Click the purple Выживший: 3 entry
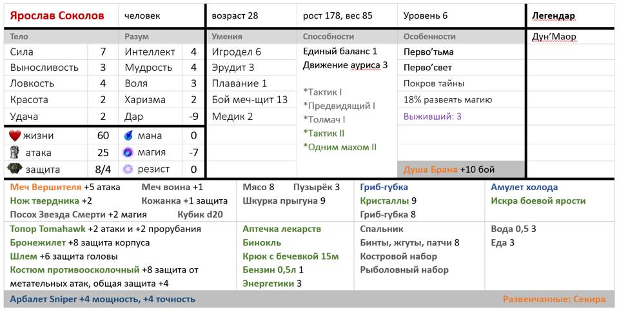The height and width of the screenshot is (310, 619). coord(432,117)
